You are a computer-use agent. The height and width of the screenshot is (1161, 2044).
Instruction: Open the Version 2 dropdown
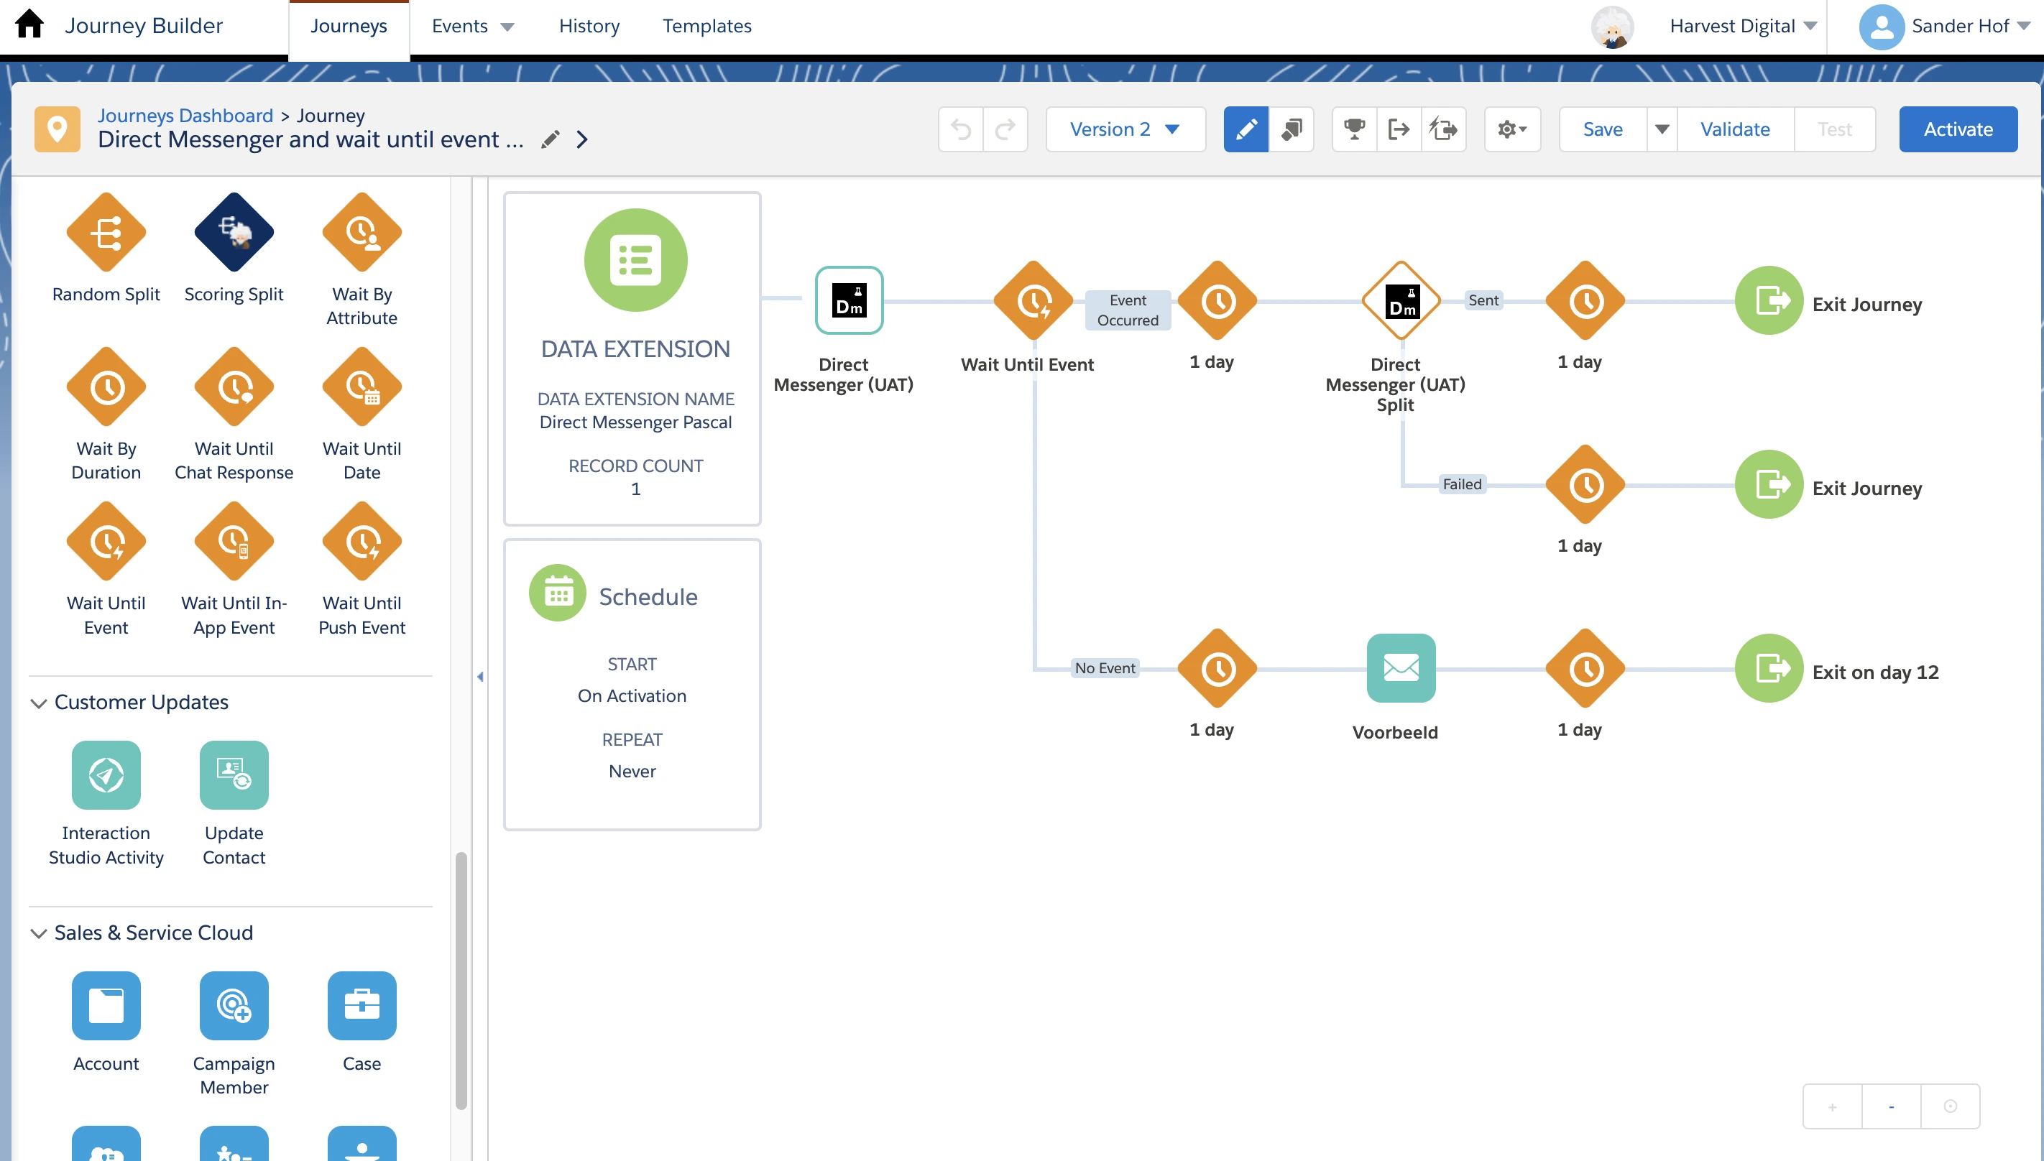point(1125,129)
